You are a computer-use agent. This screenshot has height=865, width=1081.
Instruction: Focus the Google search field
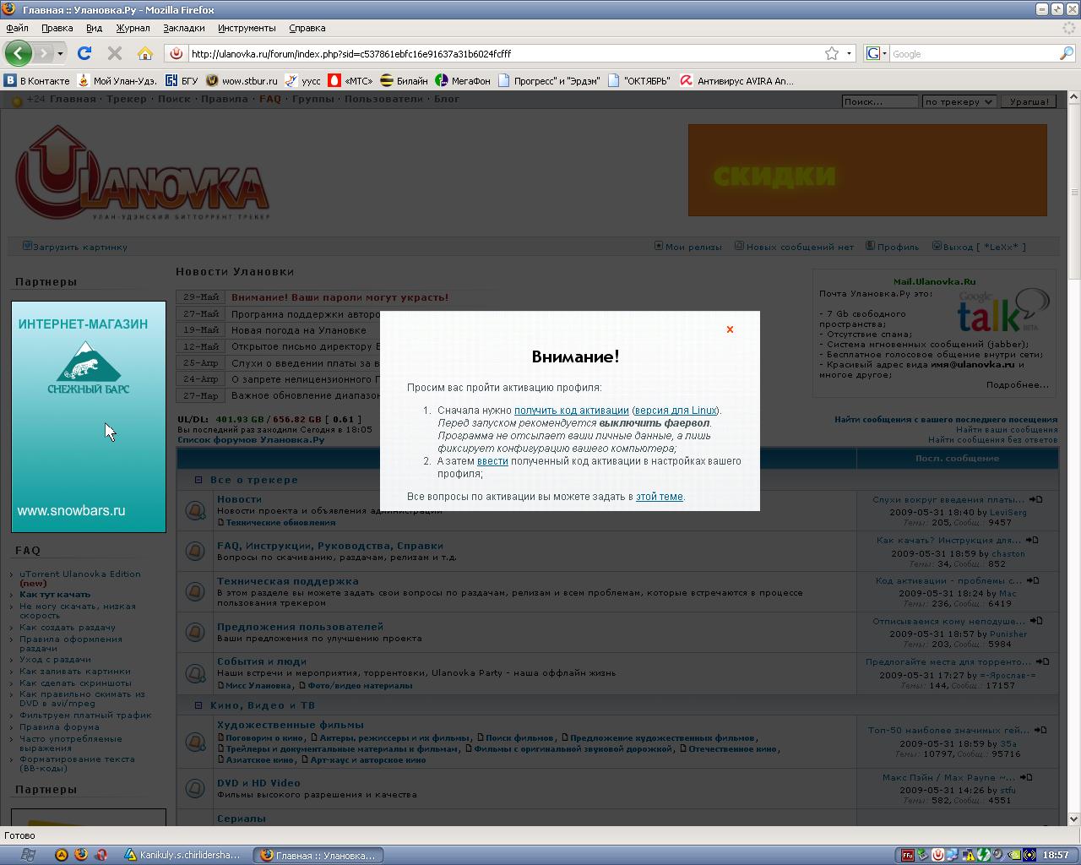pos(973,53)
